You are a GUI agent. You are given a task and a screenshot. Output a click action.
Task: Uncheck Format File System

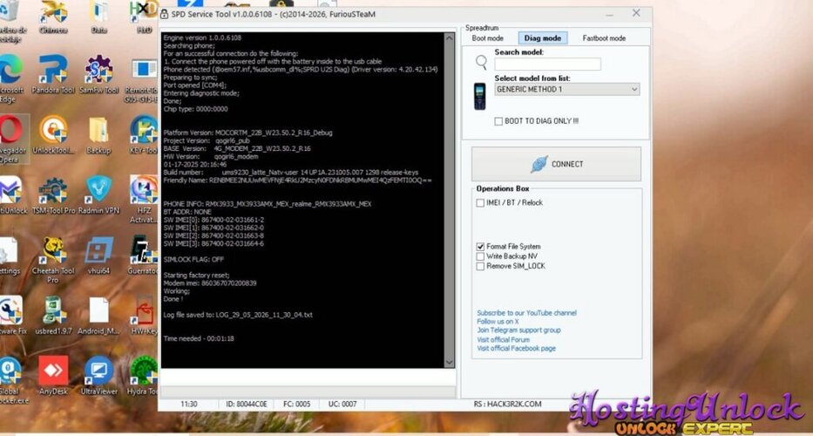click(x=480, y=247)
